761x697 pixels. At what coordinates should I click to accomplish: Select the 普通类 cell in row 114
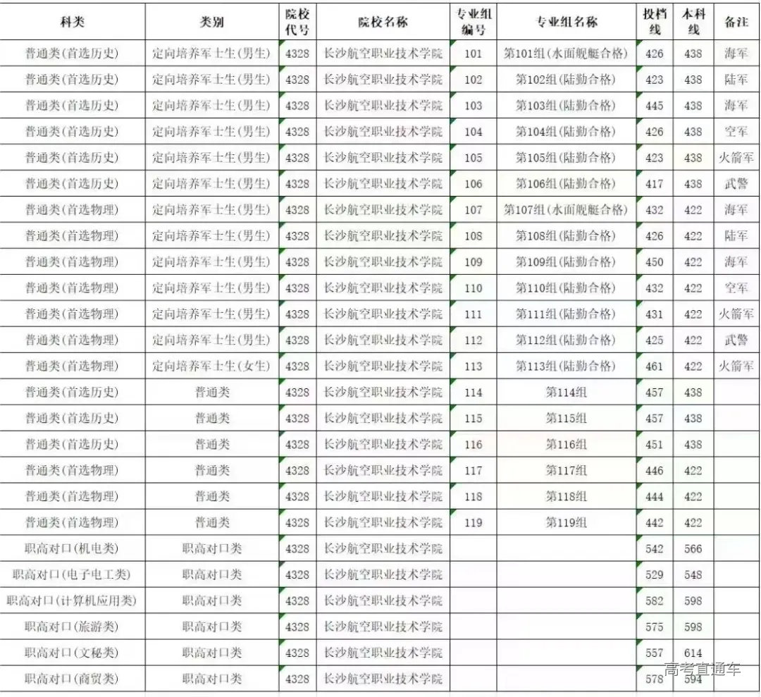211,392
